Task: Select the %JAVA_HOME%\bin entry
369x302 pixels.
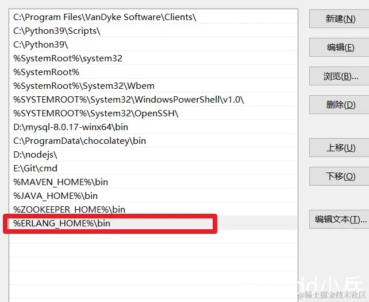Action: [x=153, y=195]
